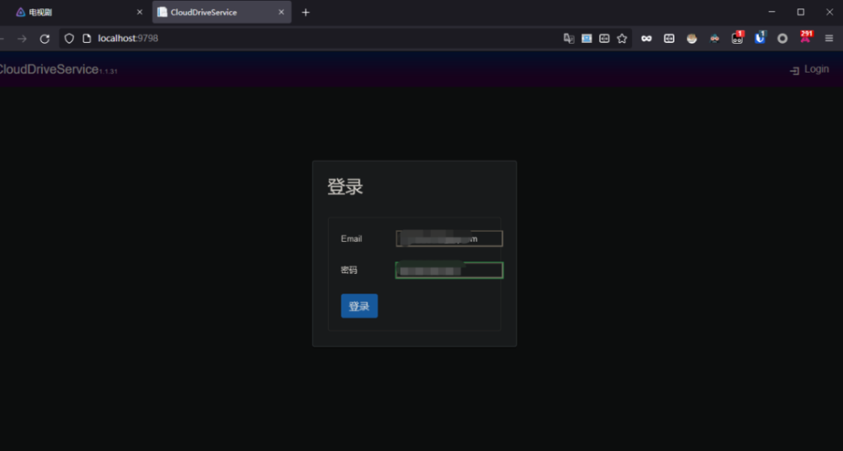This screenshot has width=843, height=451.
Task: Bookmark this page with the star icon
Action: [622, 39]
